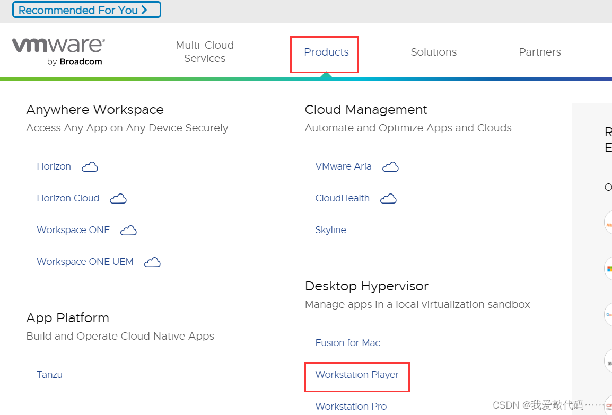Open the CloudHealth link
Screen dimensions: 612x415
(342, 198)
